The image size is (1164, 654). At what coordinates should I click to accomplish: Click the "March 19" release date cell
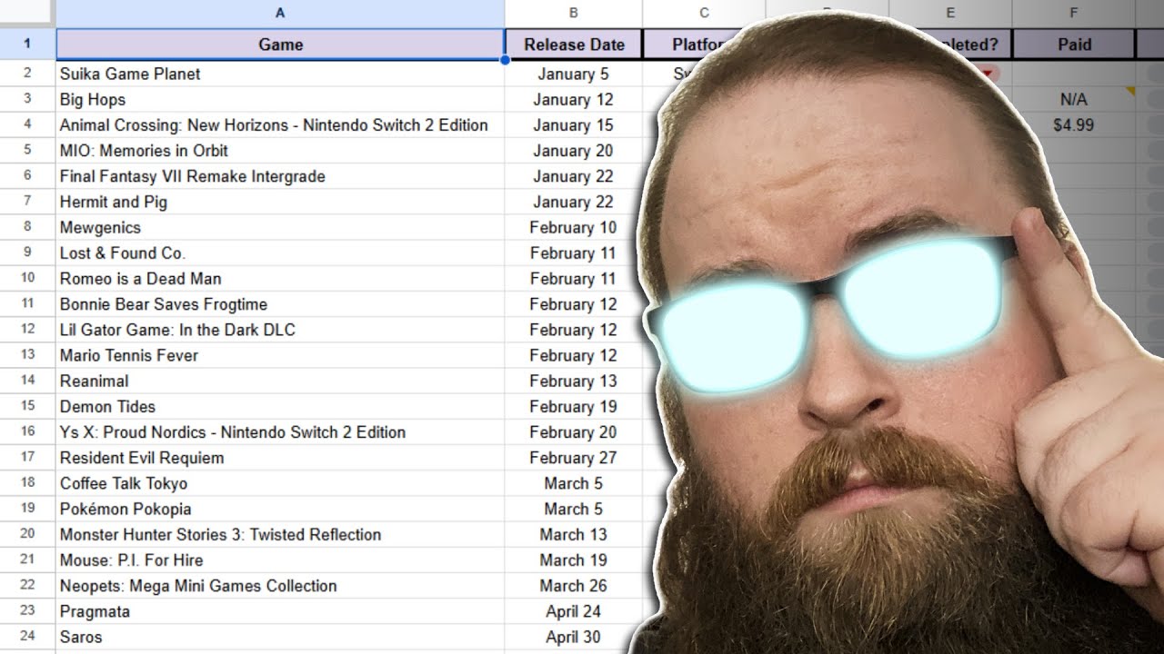click(574, 560)
